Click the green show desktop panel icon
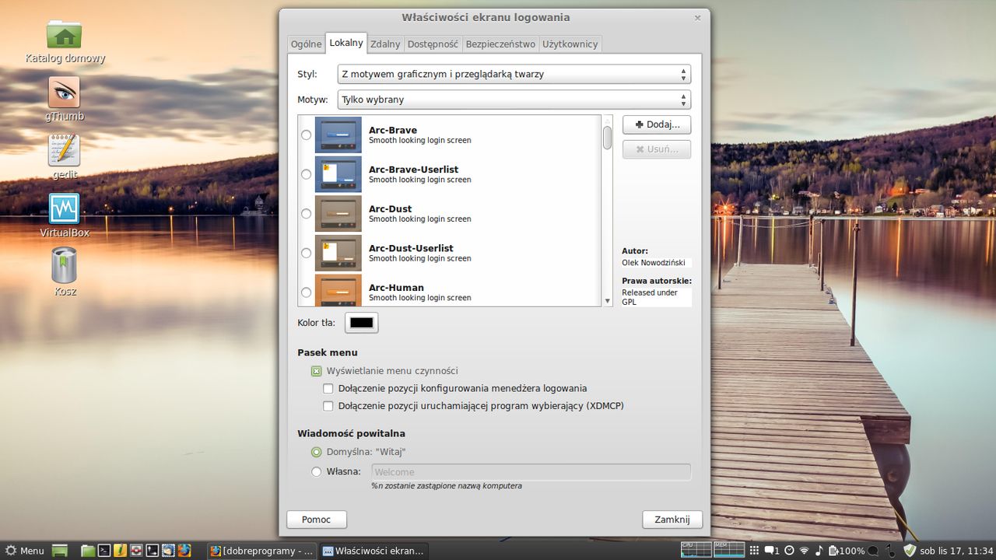 [x=60, y=551]
